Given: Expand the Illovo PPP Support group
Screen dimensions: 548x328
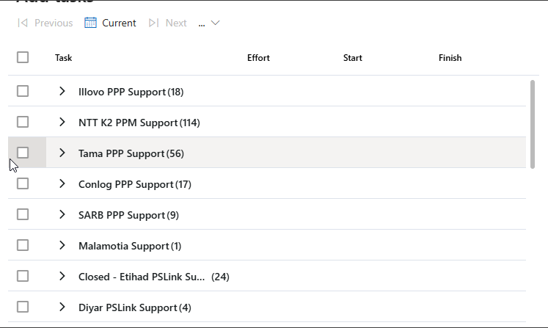Looking at the screenshot, I should (x=62, y=91).
